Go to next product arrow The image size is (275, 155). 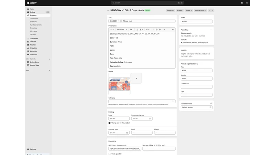(x=212, y=10)
